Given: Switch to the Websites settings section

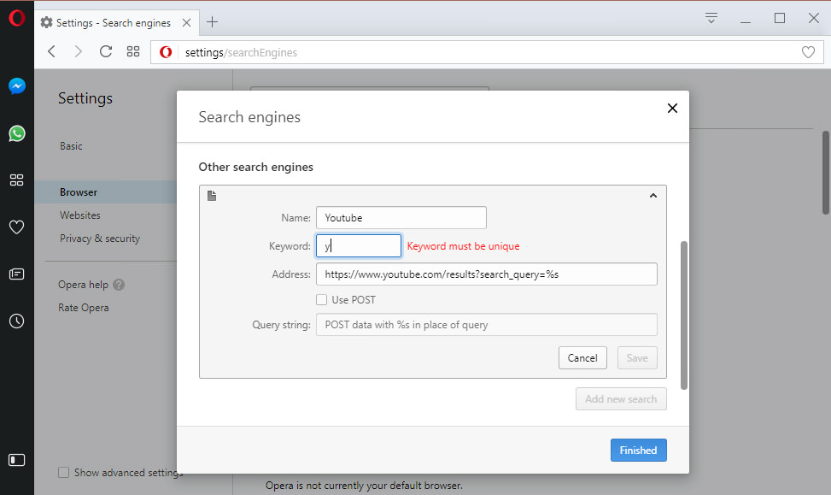Looking at the screenshot, I should click(x=79, y=215).
